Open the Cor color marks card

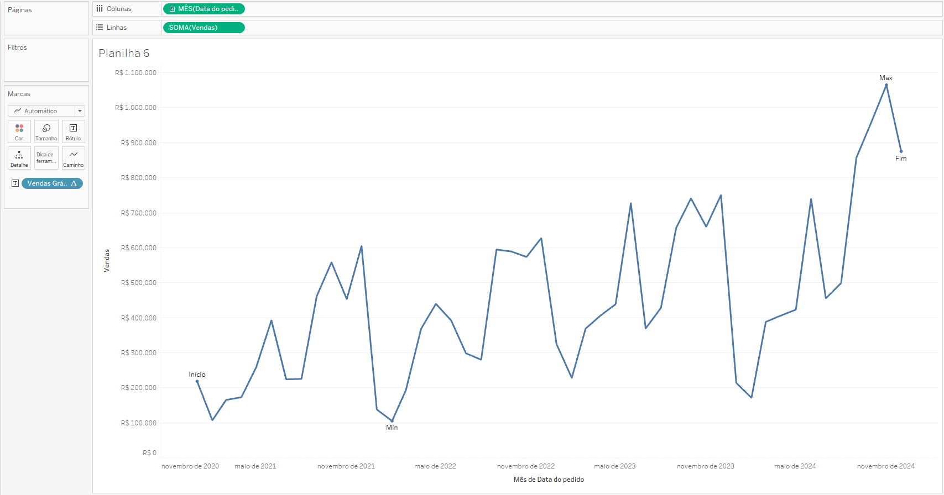pyautogui.click(x=19, y=131)
